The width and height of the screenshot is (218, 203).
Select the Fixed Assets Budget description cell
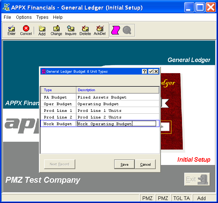[118, 97]
